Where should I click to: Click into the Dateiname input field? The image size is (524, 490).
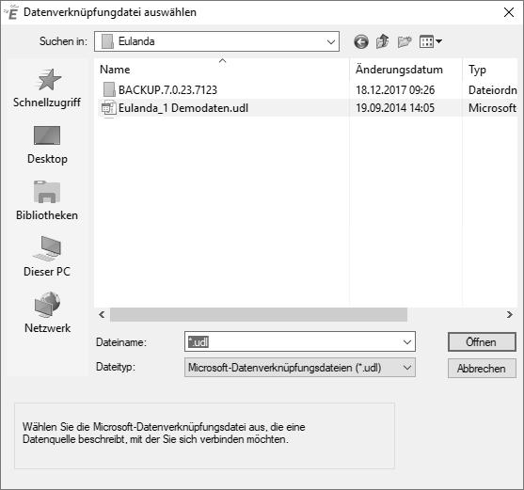(294, 342)
